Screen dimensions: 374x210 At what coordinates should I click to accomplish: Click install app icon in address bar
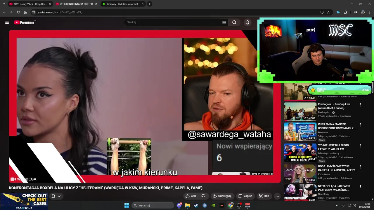[322, 12]
